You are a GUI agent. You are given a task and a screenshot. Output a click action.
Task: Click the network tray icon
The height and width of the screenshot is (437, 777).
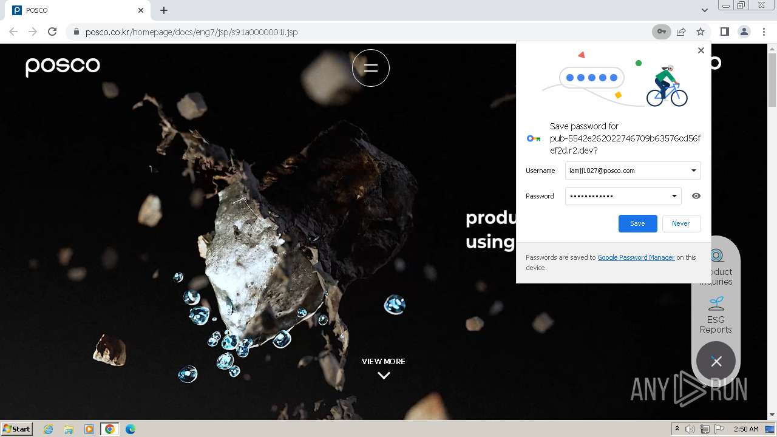(x=705, y=429)
